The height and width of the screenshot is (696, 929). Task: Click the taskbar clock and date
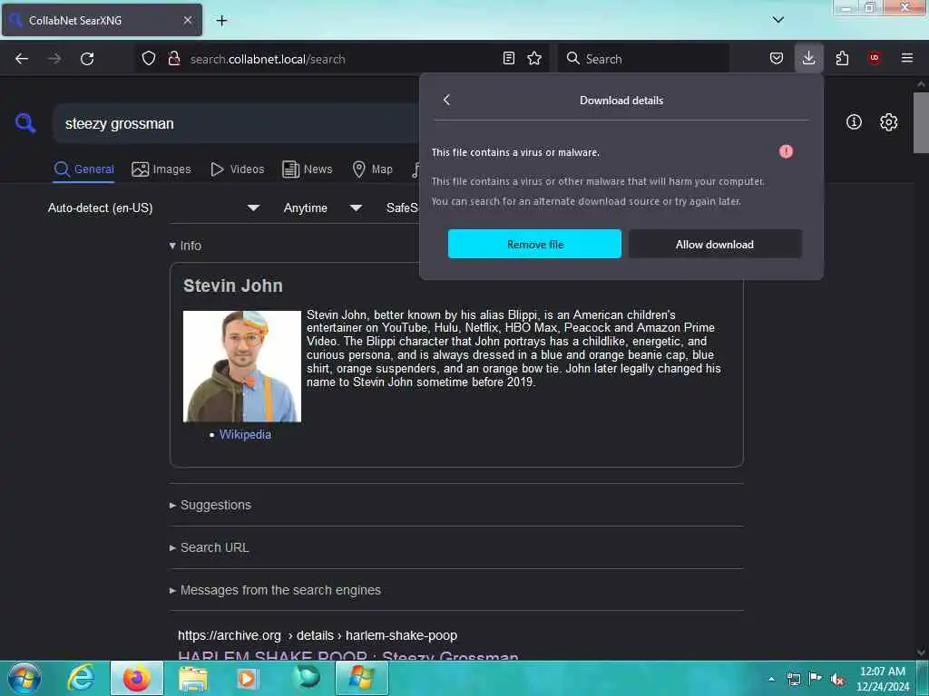[x=883, y=679]
